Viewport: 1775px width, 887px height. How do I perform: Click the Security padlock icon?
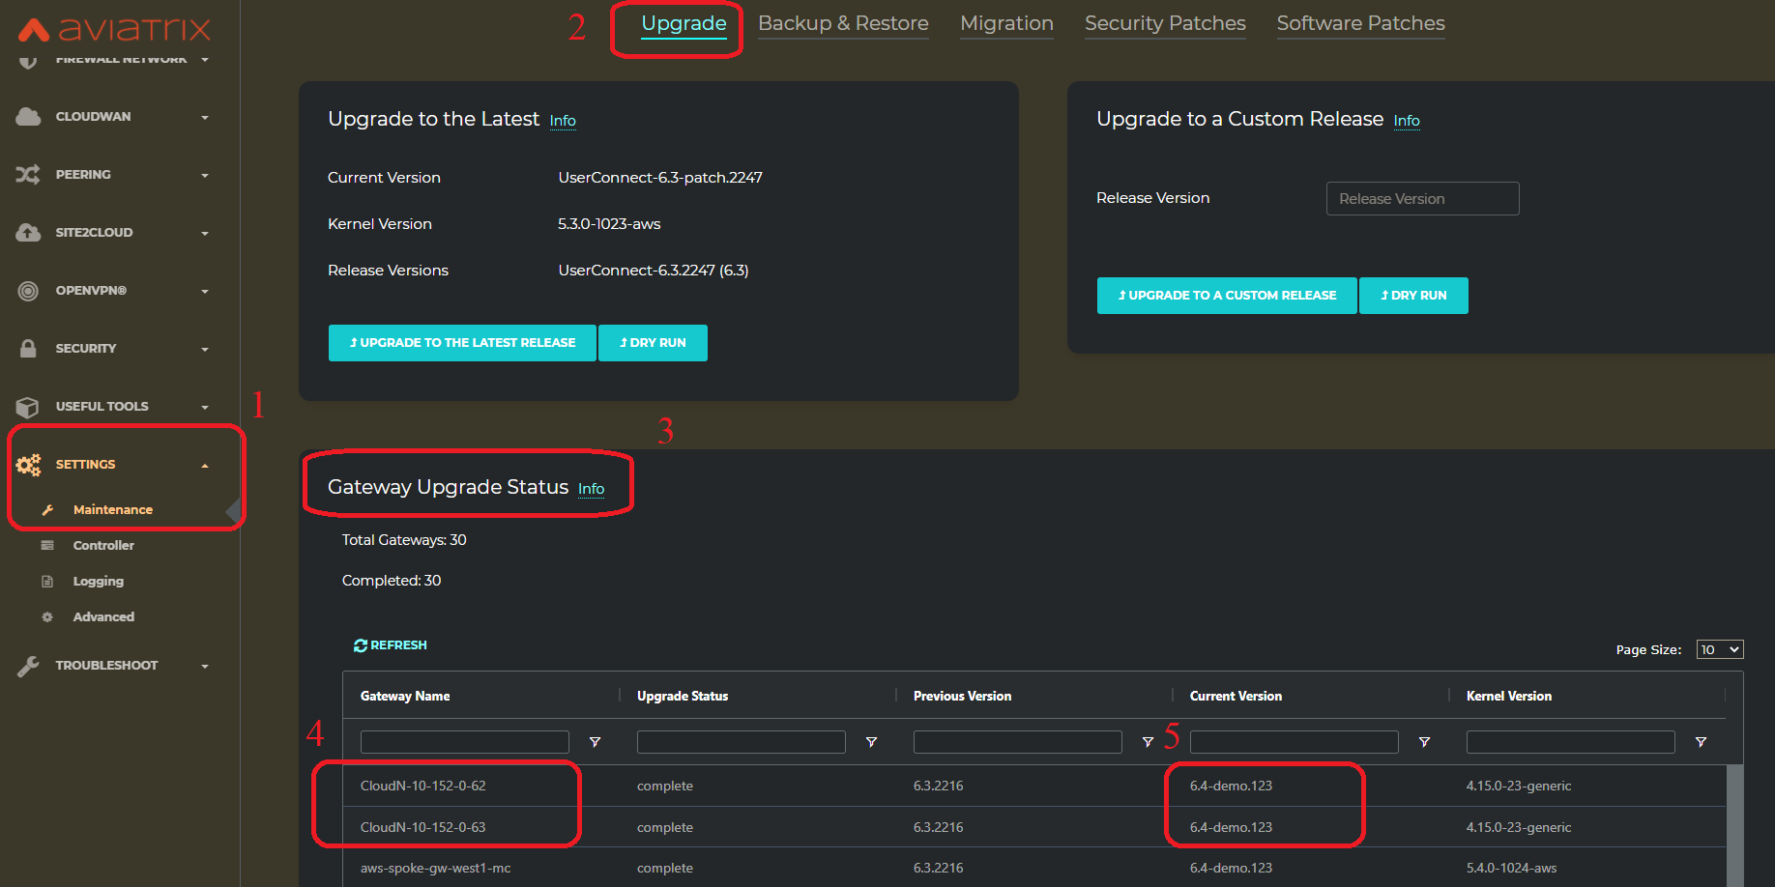pos(28,349)
